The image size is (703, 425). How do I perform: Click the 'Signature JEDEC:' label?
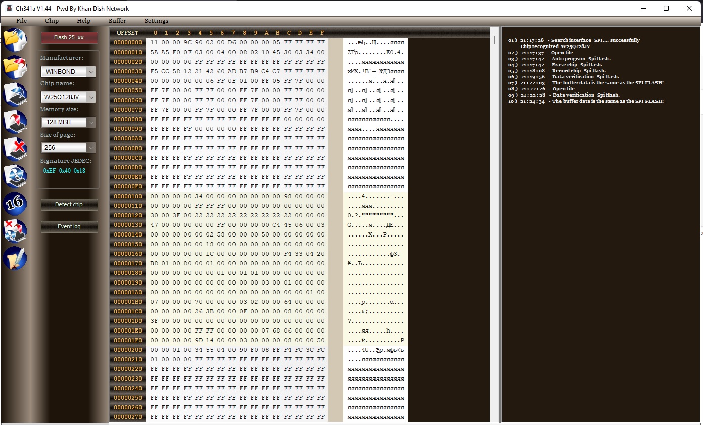[x=66, y=161]
